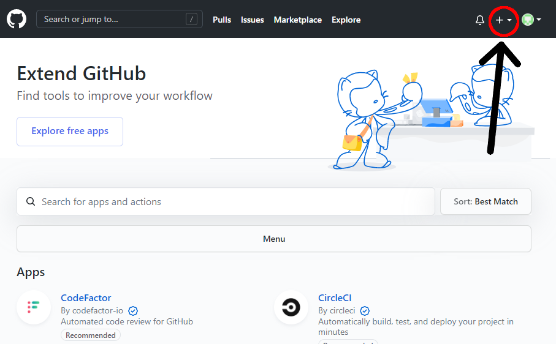
Task: Open the Sort: Best Match dropdown
Action: (x=486, y=201)
